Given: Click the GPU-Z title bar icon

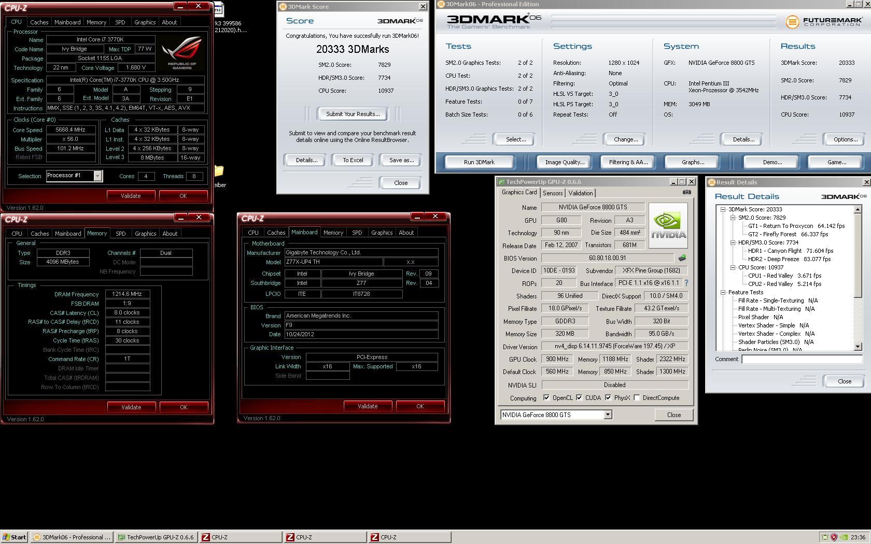Looking at the screenshot, I should pyautogui.click(x=501, y=182).
